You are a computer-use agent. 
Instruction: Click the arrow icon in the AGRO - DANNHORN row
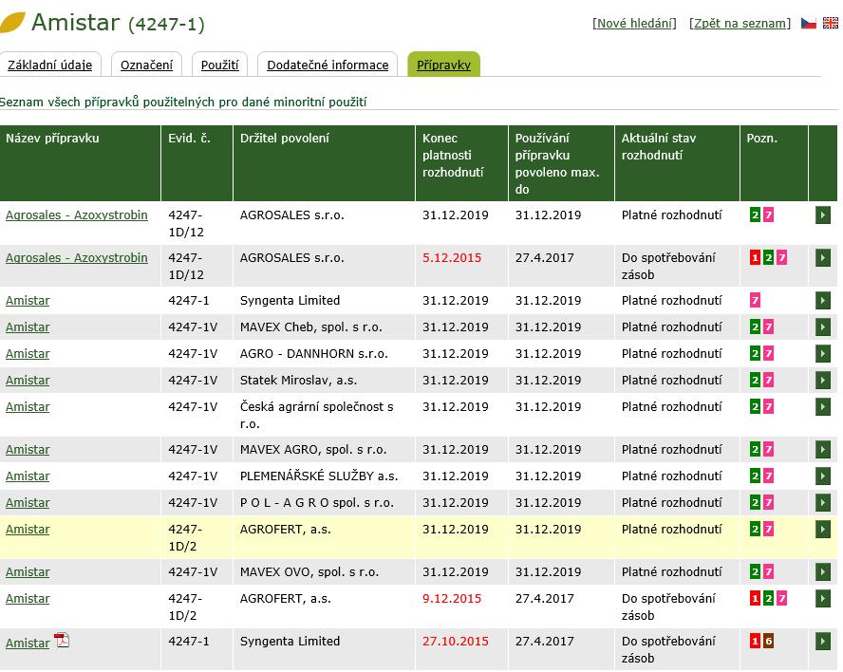click(x=822, y=354)
